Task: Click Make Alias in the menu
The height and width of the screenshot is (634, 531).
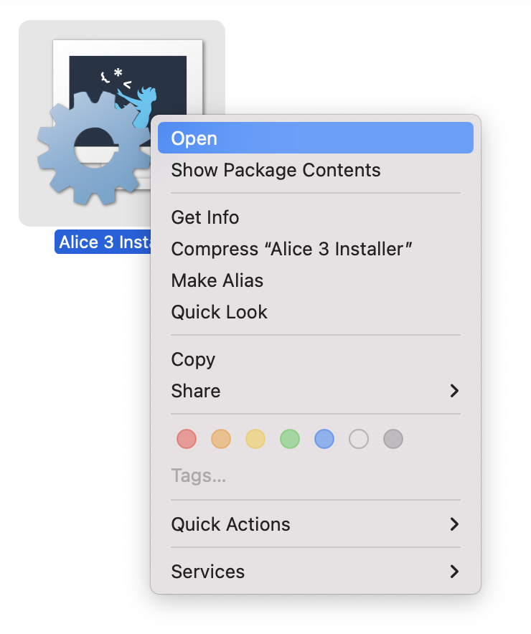Action: pos(217,280)
